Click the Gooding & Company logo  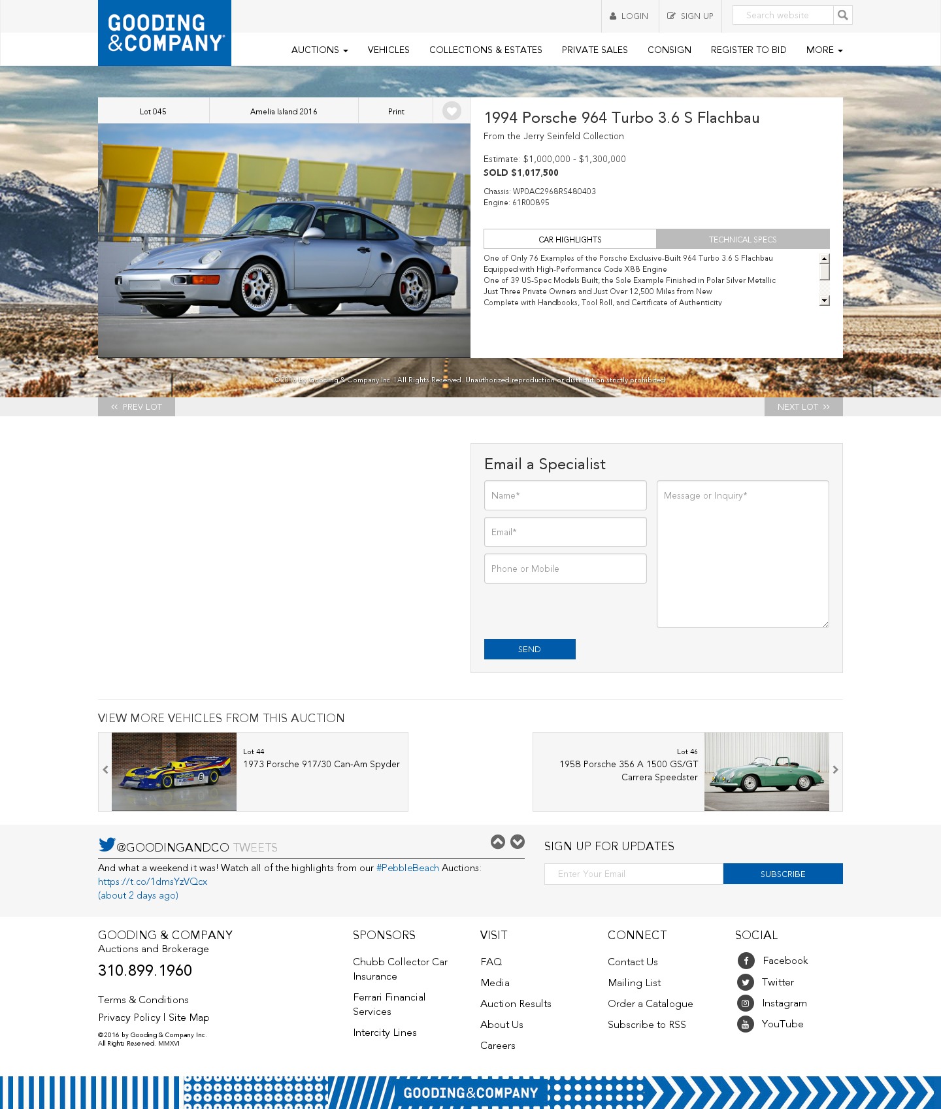165,33
